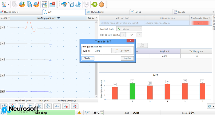This screenshot has width=215, height=115.
Task: Click the brain icon in top toolbar
Action: point(102,5)
